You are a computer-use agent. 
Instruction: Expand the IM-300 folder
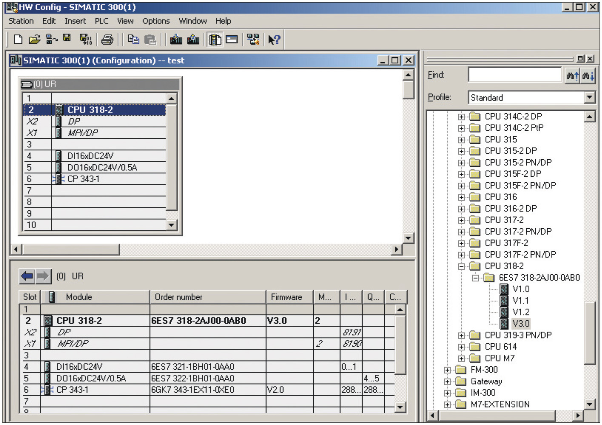point(448,393)
